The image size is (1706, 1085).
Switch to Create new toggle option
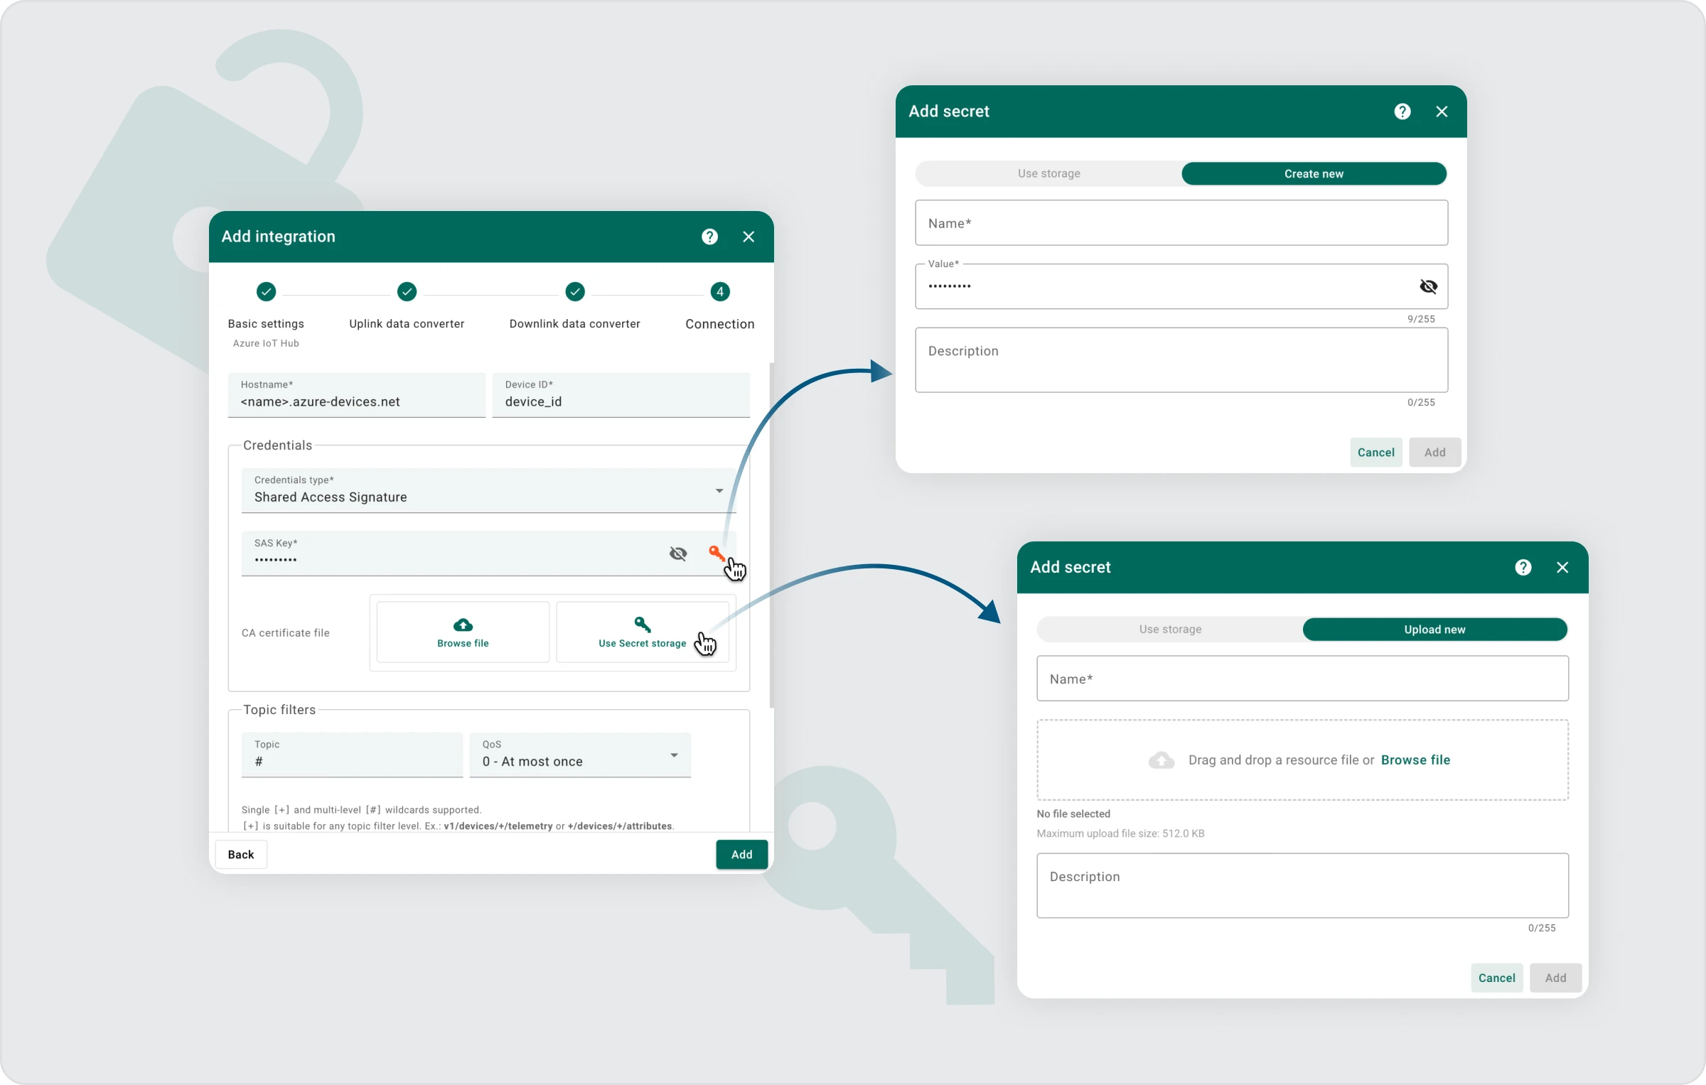point(1313,174)
